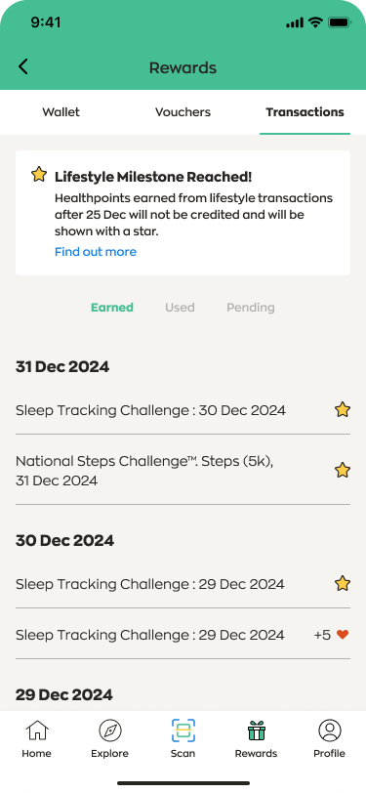This screenshot has width=366, height=793.
Task: Click the star beside Lifestyle Milestone Reached
Action: click(38, 175)
